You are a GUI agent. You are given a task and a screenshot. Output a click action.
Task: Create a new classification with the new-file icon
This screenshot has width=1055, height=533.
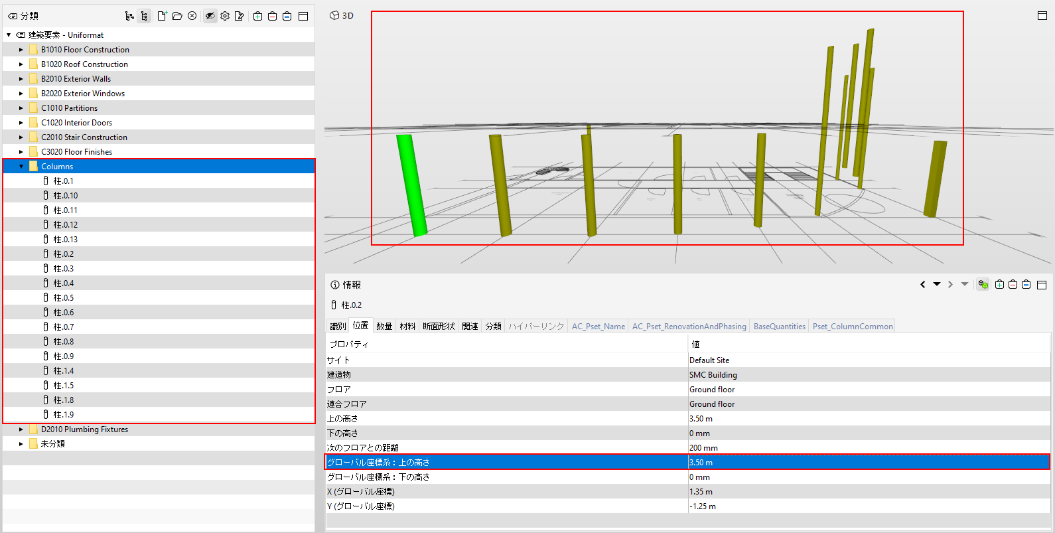coord(162,16)
